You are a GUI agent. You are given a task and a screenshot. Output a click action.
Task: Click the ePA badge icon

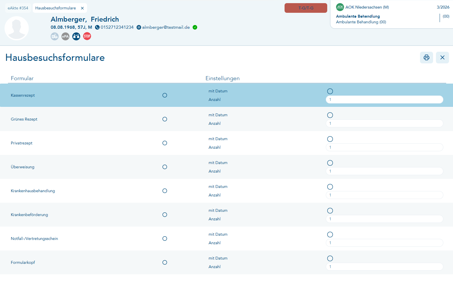tap(65, 36)
